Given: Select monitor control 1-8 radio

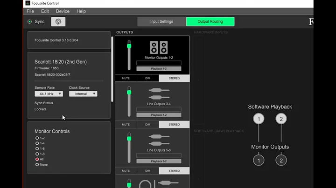Looking at the screenshot, I should click(37, 154).
